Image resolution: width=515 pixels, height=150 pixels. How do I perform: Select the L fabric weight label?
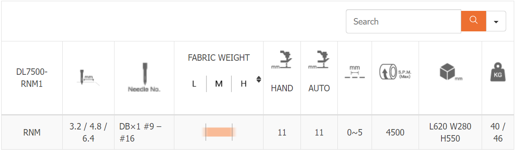[x=194, y=84]
